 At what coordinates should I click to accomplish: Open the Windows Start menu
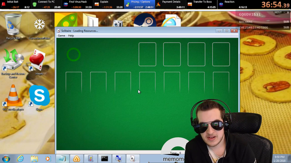pos(6,158)
